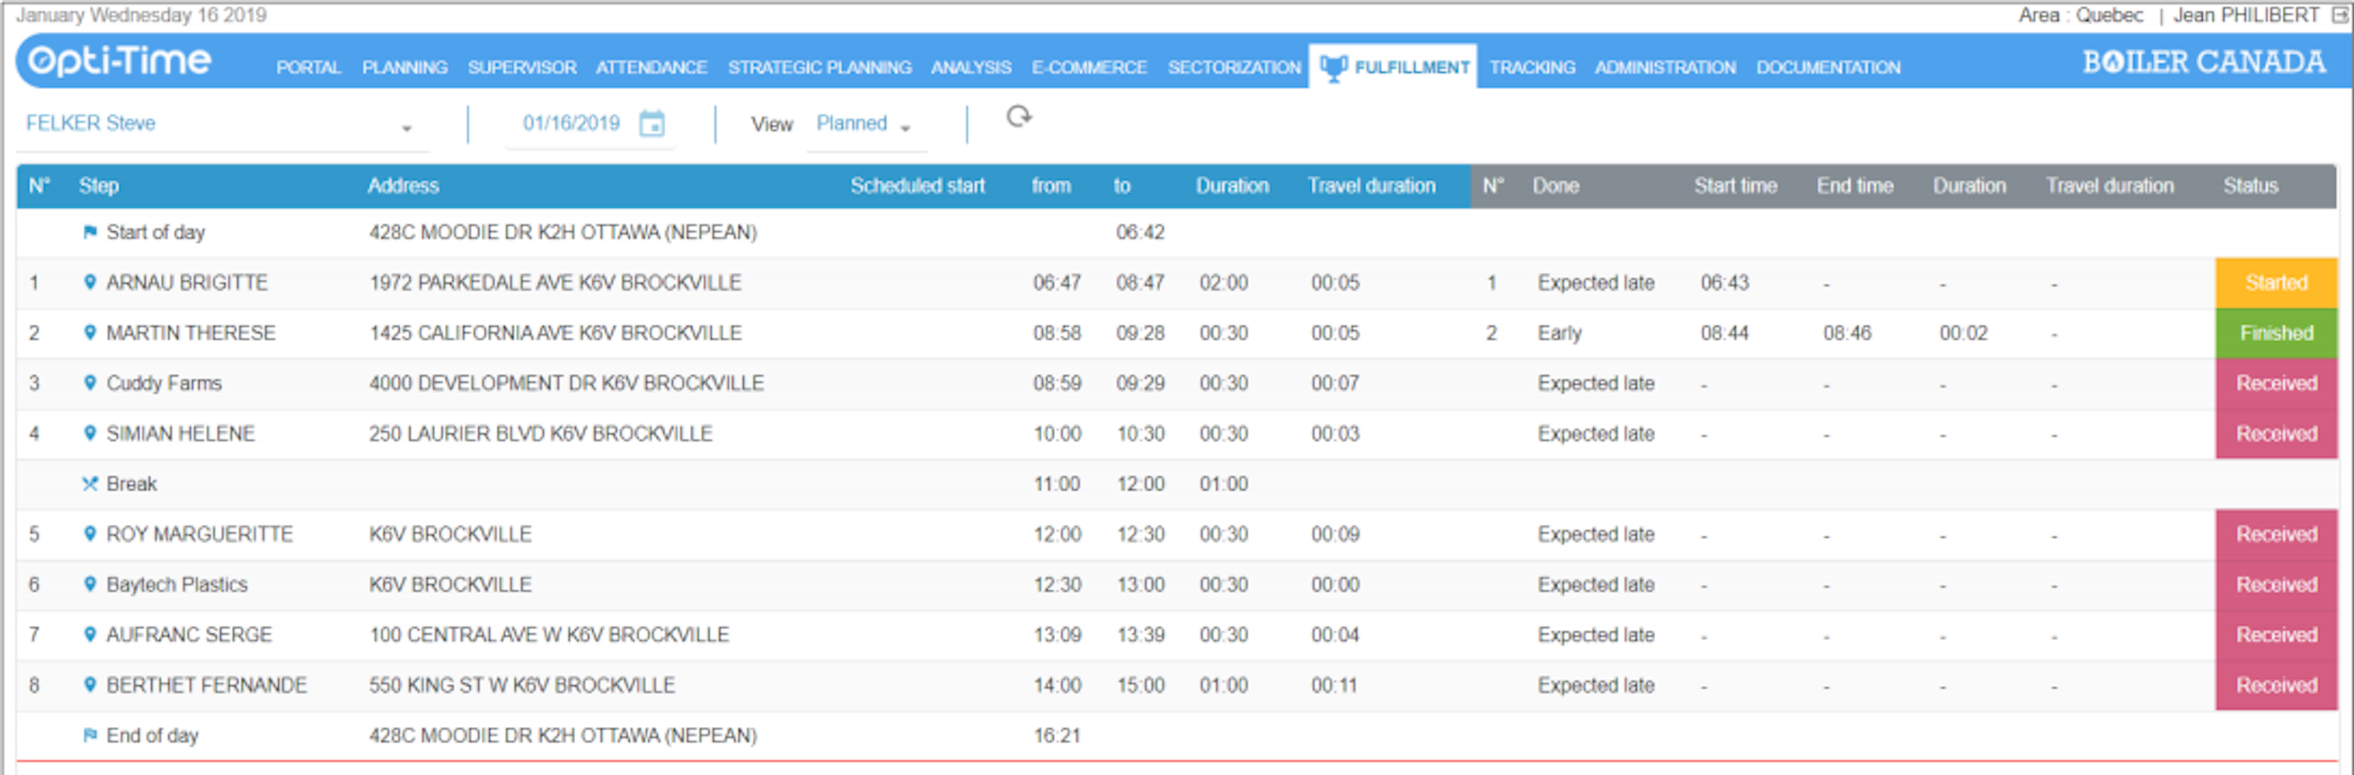Click the trophy icon on Fulfillment tab
2354x775 pixels.
(x=1334, y=65)
